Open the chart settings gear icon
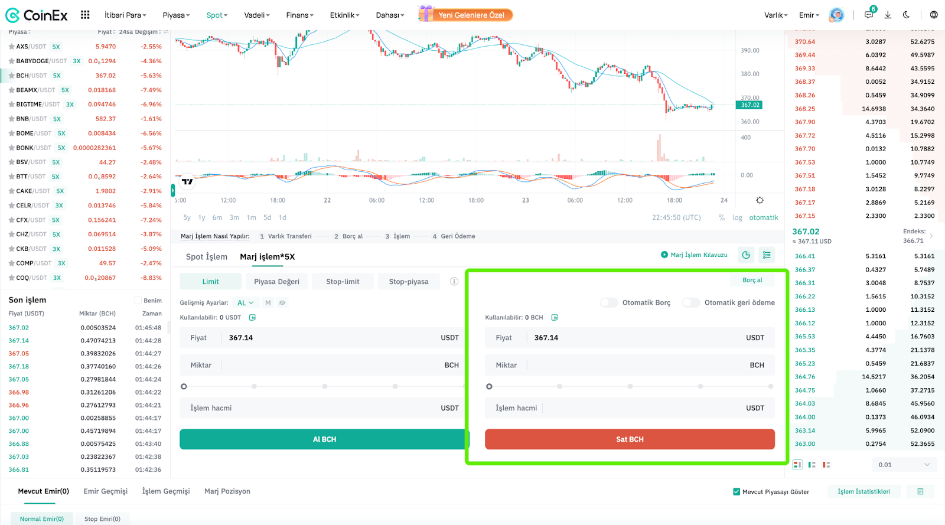 coord(760,200)
